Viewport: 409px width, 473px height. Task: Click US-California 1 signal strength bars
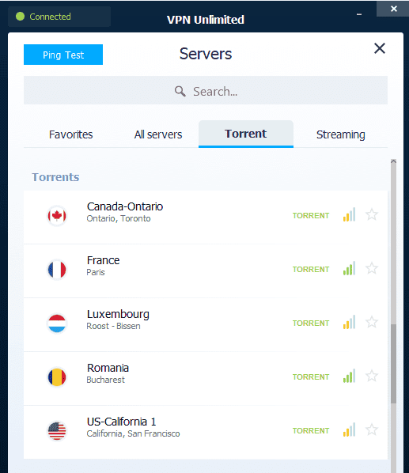[350, 429]
